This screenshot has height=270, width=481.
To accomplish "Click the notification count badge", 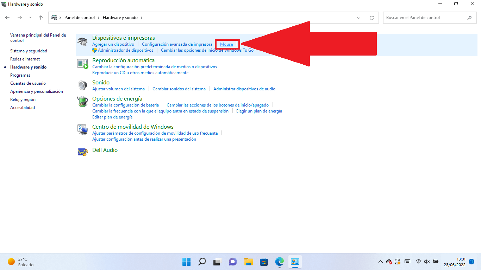I will [471, 262].
